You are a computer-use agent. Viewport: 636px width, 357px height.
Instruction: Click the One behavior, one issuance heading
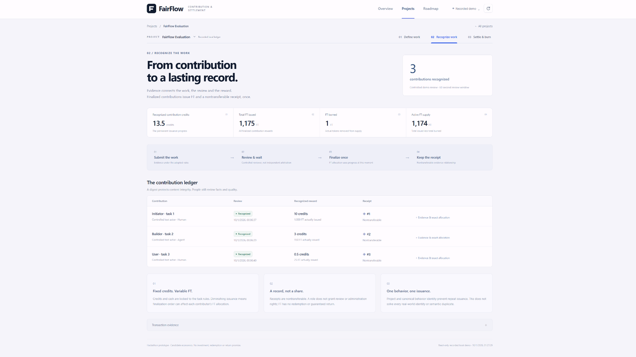[x=408, y=291]
